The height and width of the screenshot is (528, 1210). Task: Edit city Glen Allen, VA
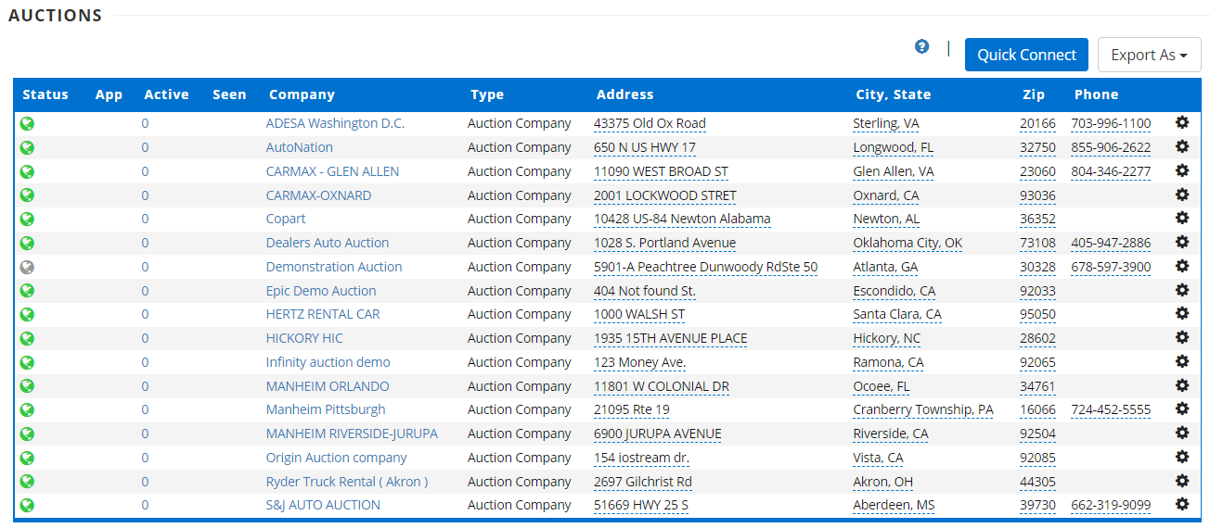894,171
